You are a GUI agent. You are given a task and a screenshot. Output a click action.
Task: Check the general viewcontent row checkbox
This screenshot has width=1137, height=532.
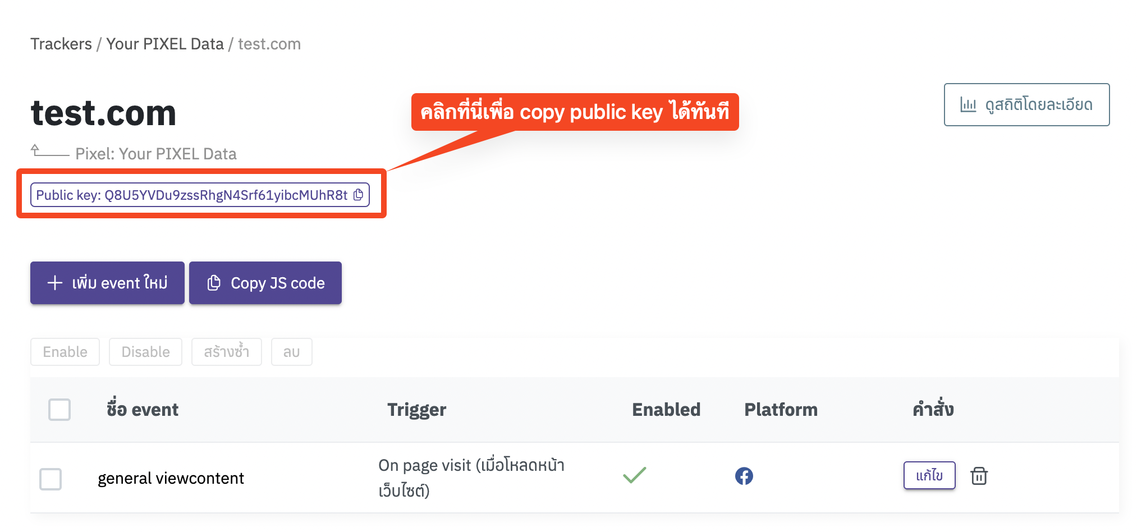tap(51, 479)
